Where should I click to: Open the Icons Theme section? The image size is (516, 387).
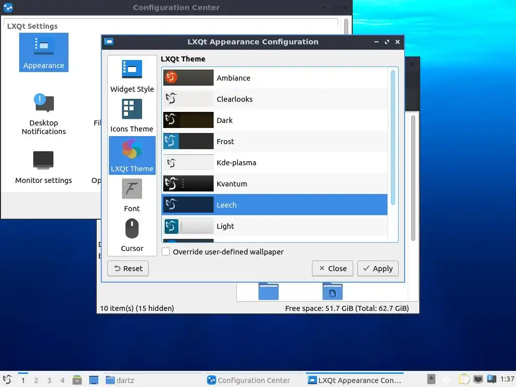132,116
